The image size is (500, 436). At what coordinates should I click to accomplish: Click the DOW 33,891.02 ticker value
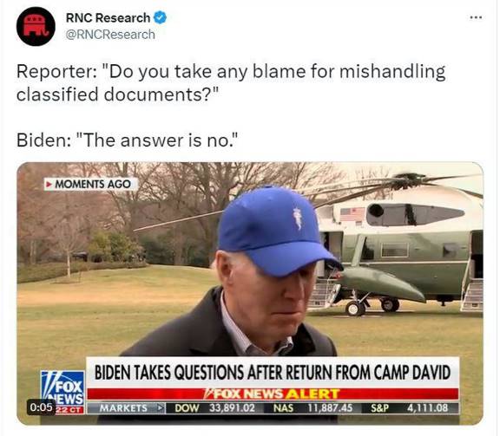215,408
